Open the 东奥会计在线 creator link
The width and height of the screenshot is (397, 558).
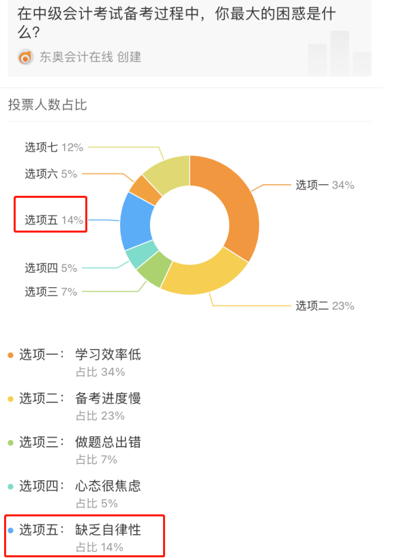(61, 57)
